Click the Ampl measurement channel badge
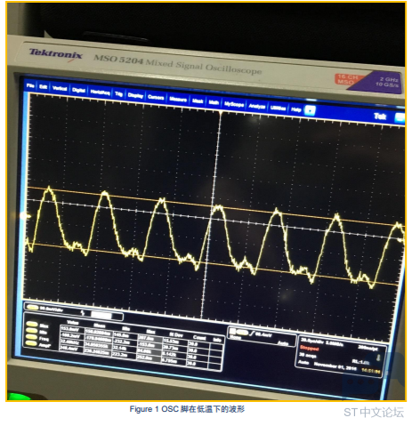This screenshot has width=412, height=426. pyautogui.click(x=32, y=343)
